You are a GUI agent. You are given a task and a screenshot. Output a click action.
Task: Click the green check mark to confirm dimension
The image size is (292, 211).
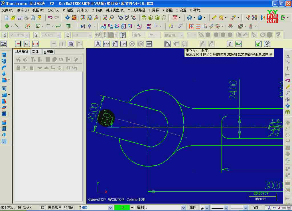(258, 44)
